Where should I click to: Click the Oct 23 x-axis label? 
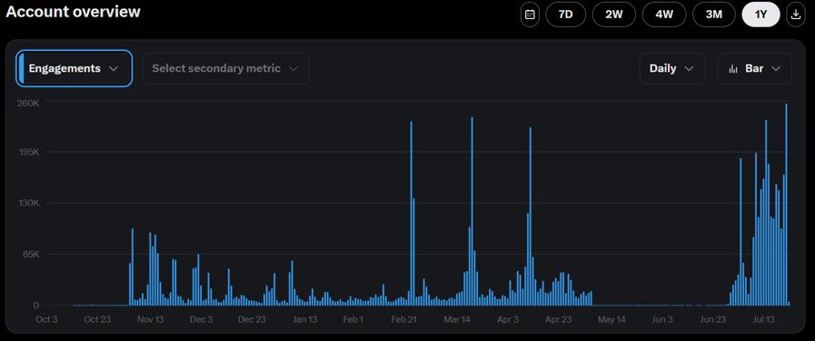[97, 319]
